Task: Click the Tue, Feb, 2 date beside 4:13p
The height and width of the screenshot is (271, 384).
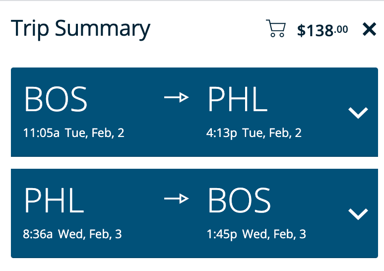Action: click(272, 133)
